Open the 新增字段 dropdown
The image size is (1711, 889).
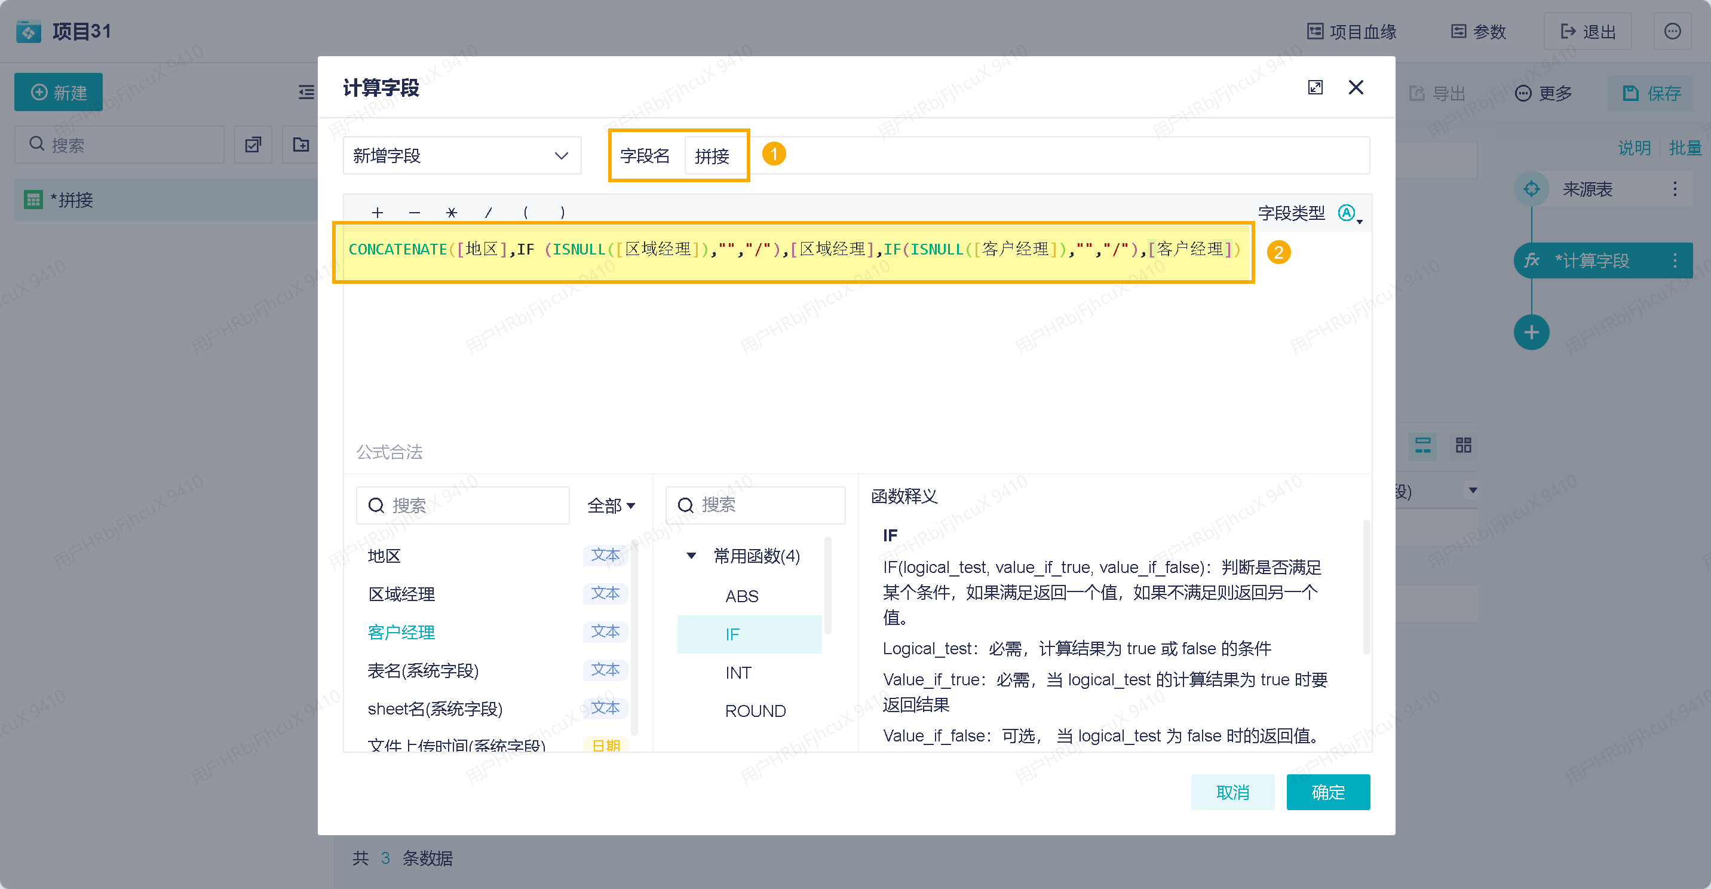pyautogui.click(x=462, y=155)
